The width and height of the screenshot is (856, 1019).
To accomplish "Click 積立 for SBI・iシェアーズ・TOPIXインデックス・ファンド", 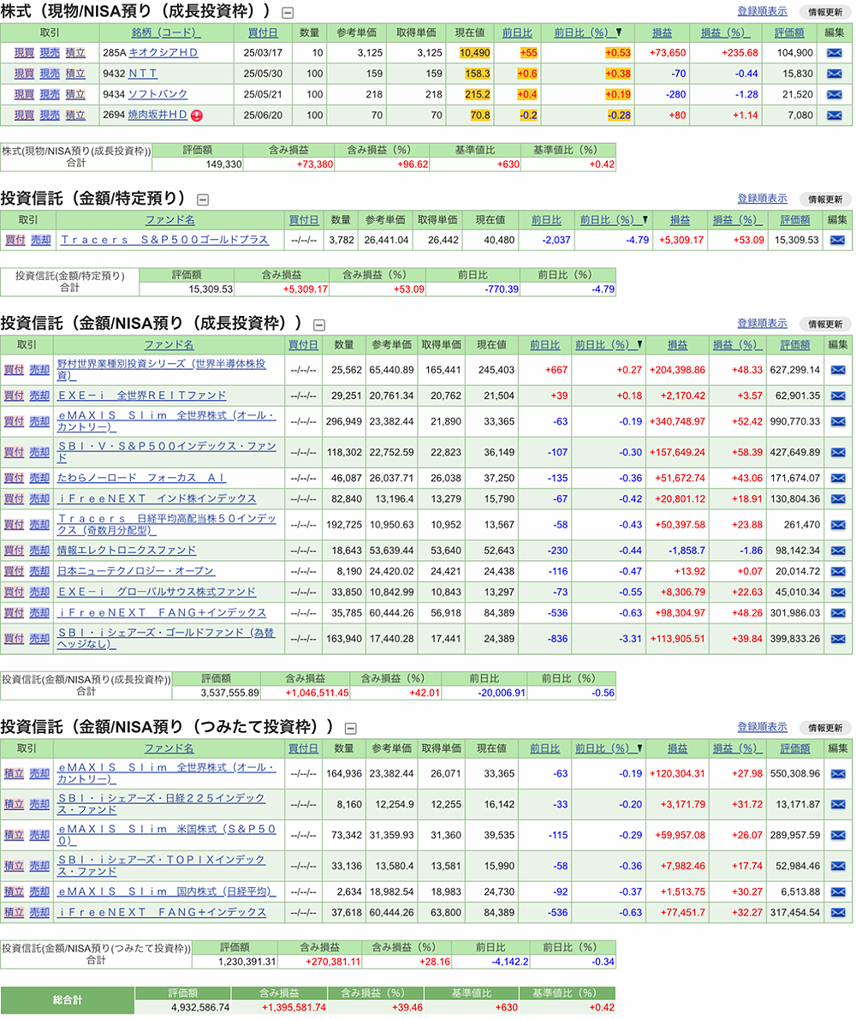I will coord(14,865).
